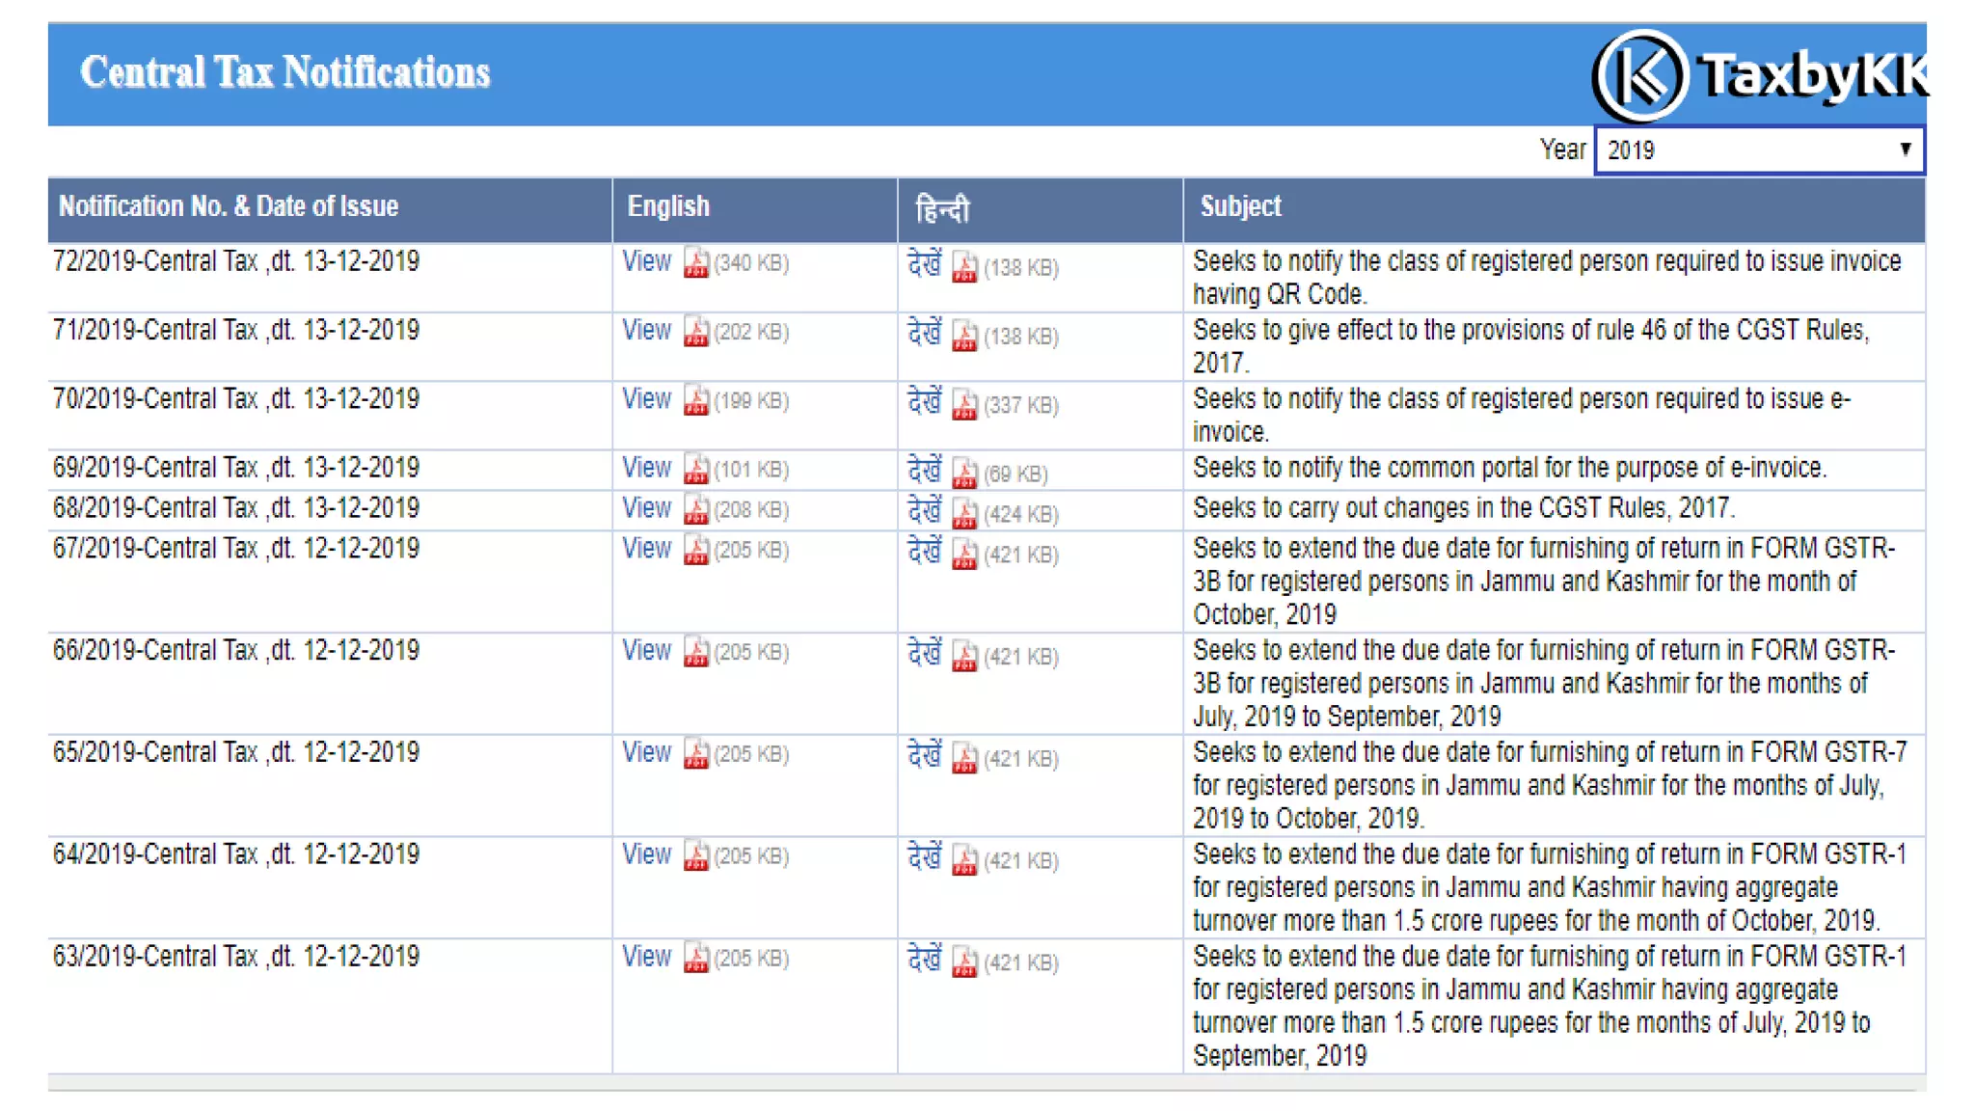The image size is (1975, 1111).
Task: Open Hindi देखें link for 64/2019-Central Tax
Action: tap(924, 856)
